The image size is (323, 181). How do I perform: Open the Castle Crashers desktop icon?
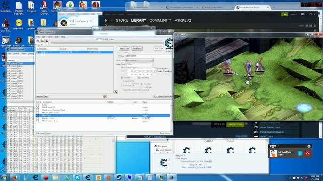click(x=44, y=8)
